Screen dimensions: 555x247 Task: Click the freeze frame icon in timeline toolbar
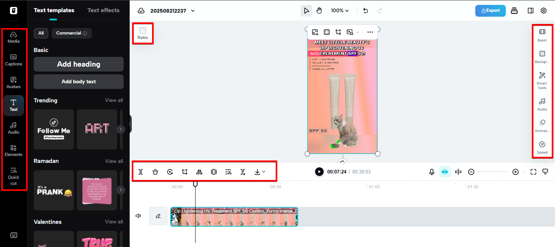point(214,172)
